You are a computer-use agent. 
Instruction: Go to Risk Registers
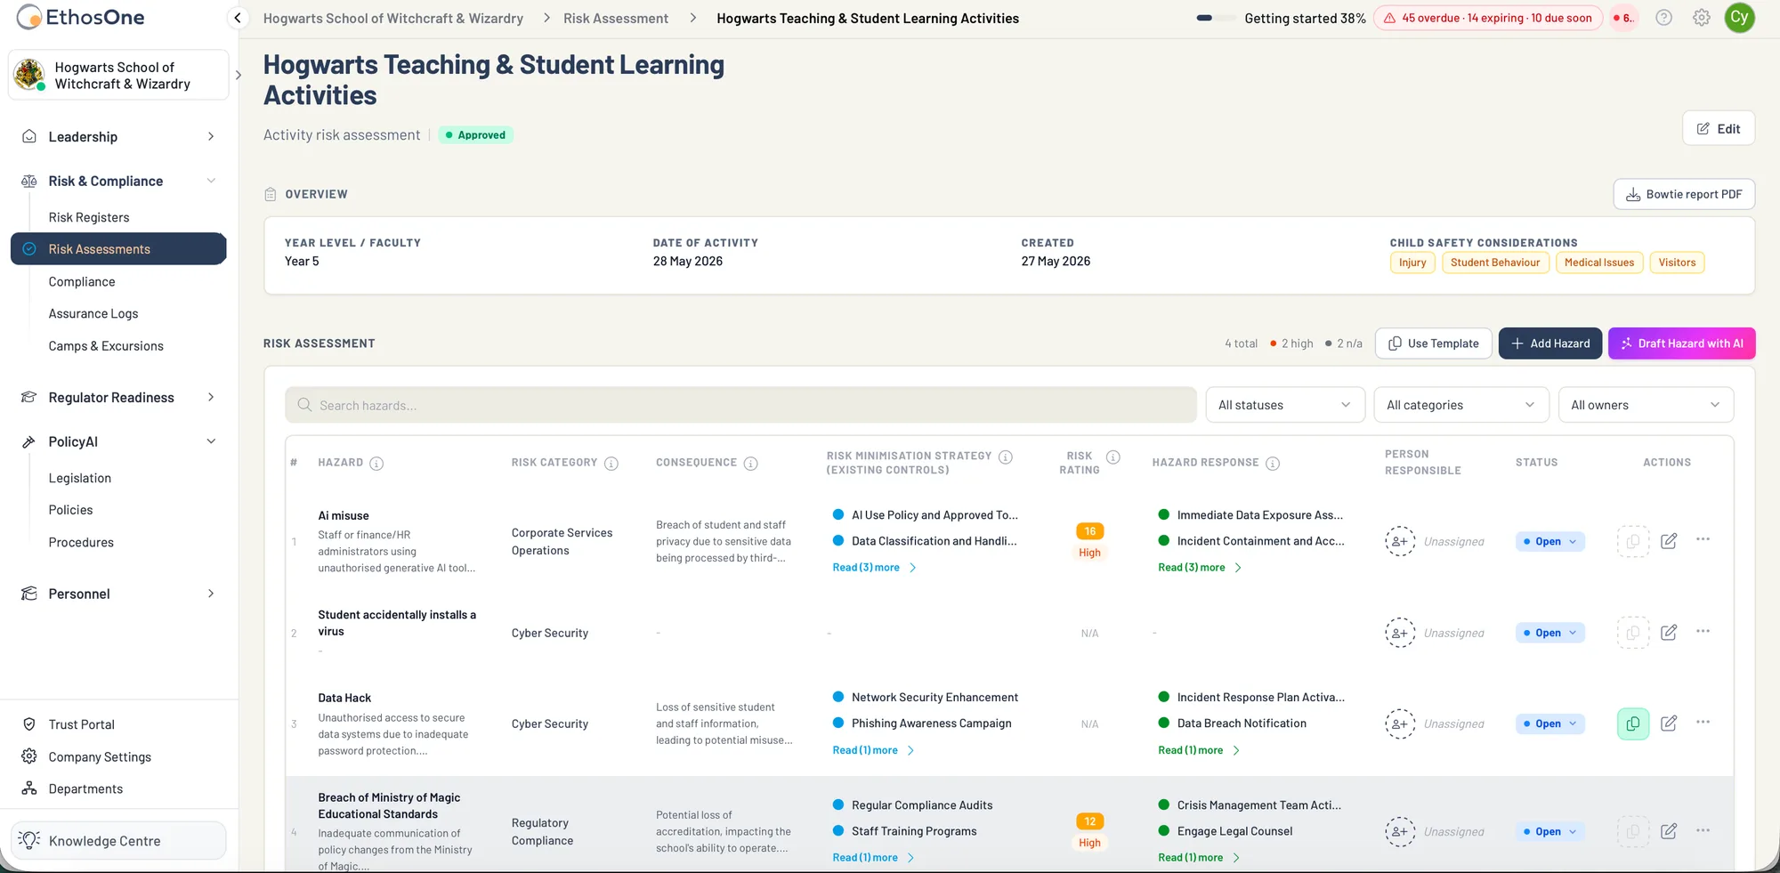pos(89,217)
